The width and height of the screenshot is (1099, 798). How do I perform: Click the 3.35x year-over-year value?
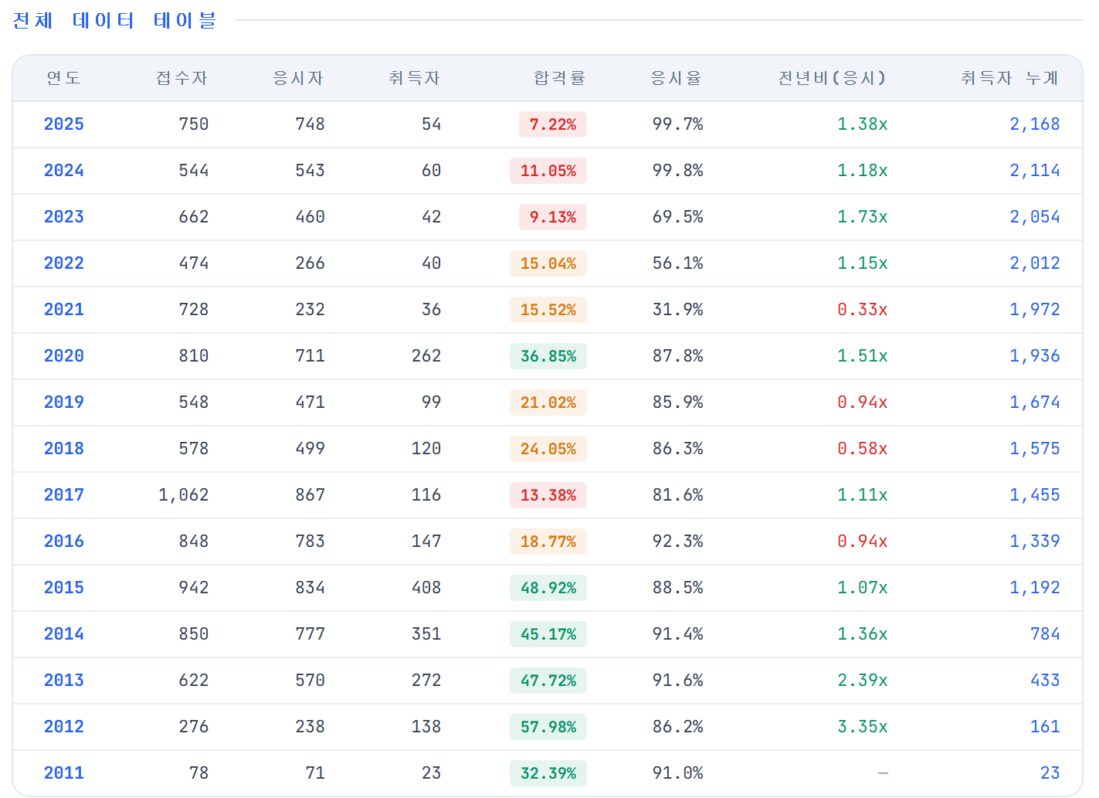point(863,727)
